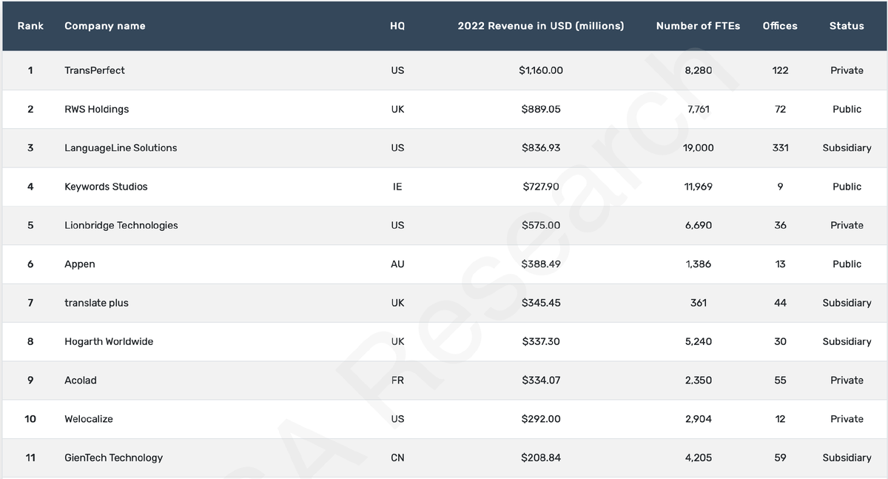Click the 8,280 FTEs value
The image size is (888, 479).
coord(699,70)
